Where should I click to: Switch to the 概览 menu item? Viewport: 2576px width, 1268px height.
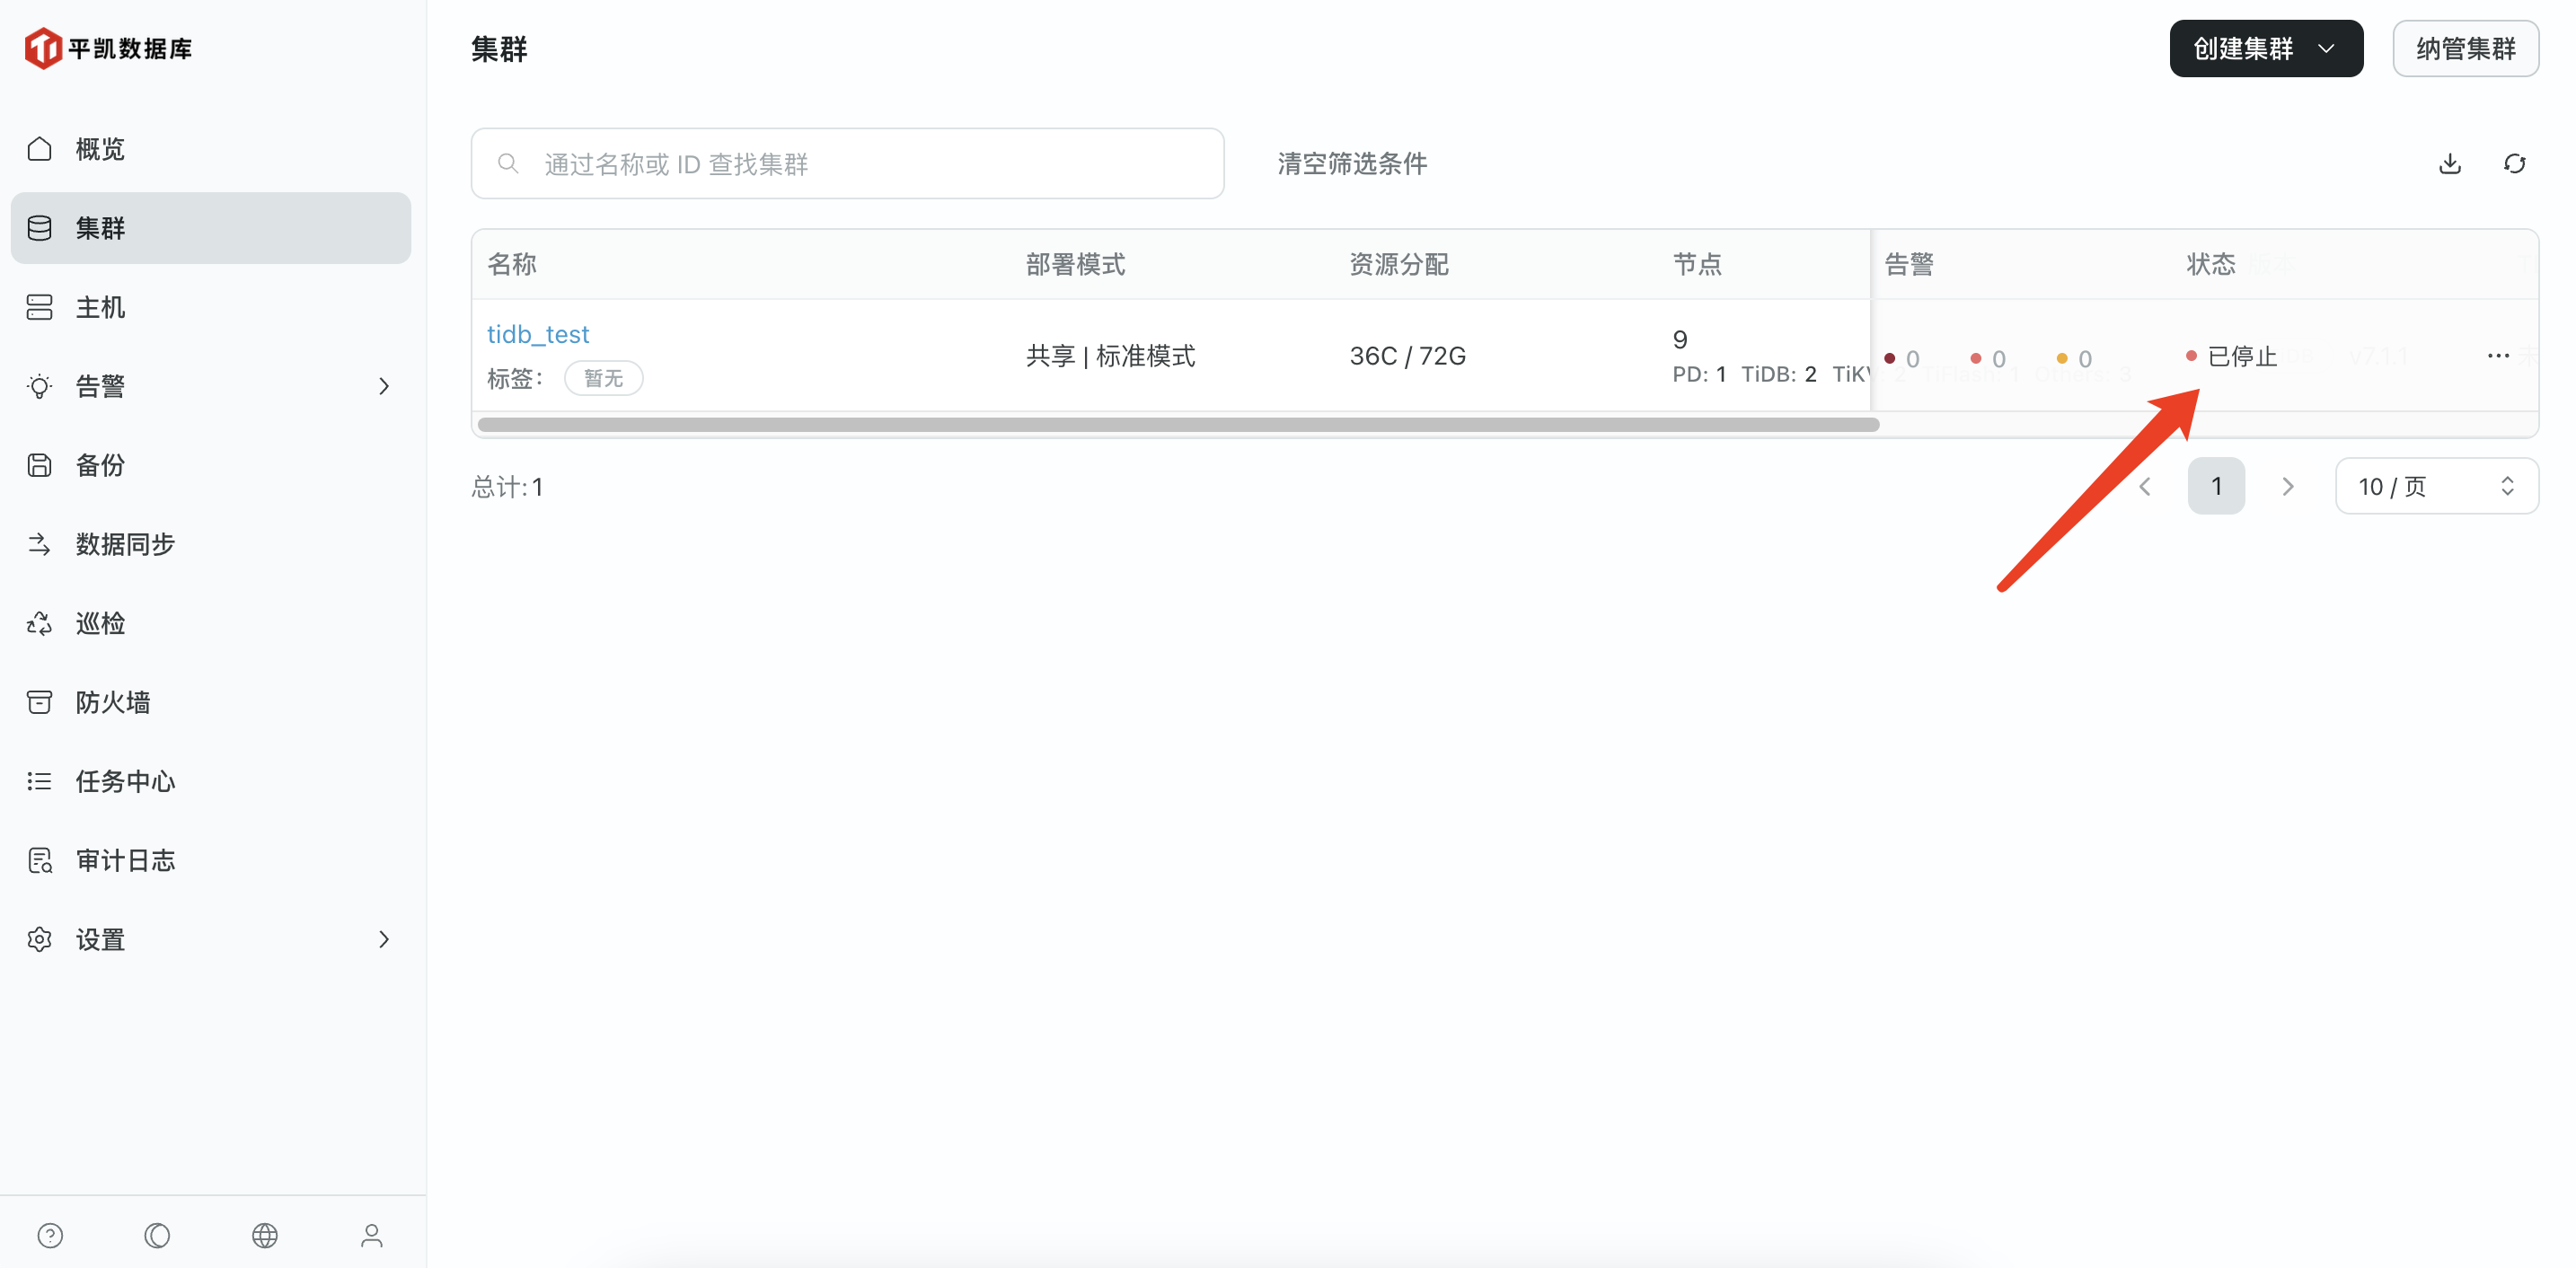[99, 148]
